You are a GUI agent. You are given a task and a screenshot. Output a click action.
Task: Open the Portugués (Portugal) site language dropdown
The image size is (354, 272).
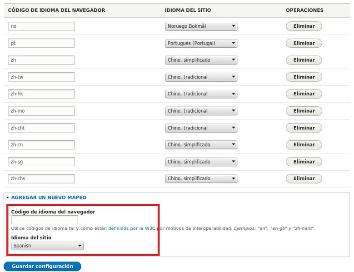pos(201,43)
